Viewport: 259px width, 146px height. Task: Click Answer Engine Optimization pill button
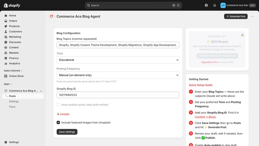217,56
